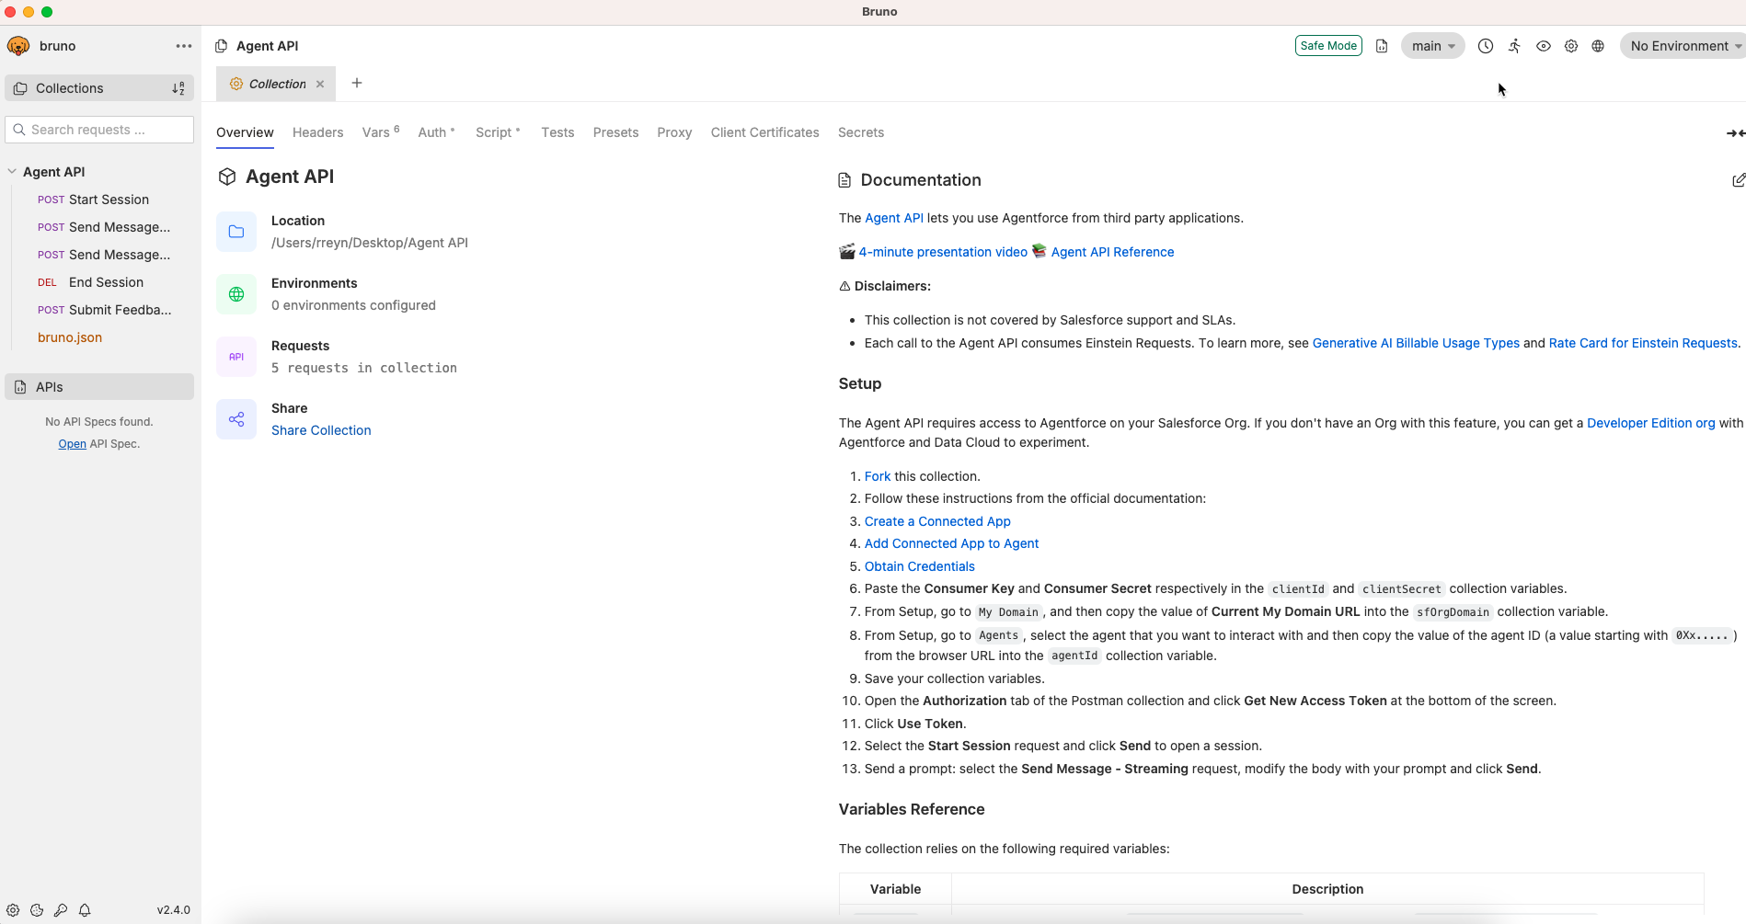Open the clock history icon in toolbar

1486,46
